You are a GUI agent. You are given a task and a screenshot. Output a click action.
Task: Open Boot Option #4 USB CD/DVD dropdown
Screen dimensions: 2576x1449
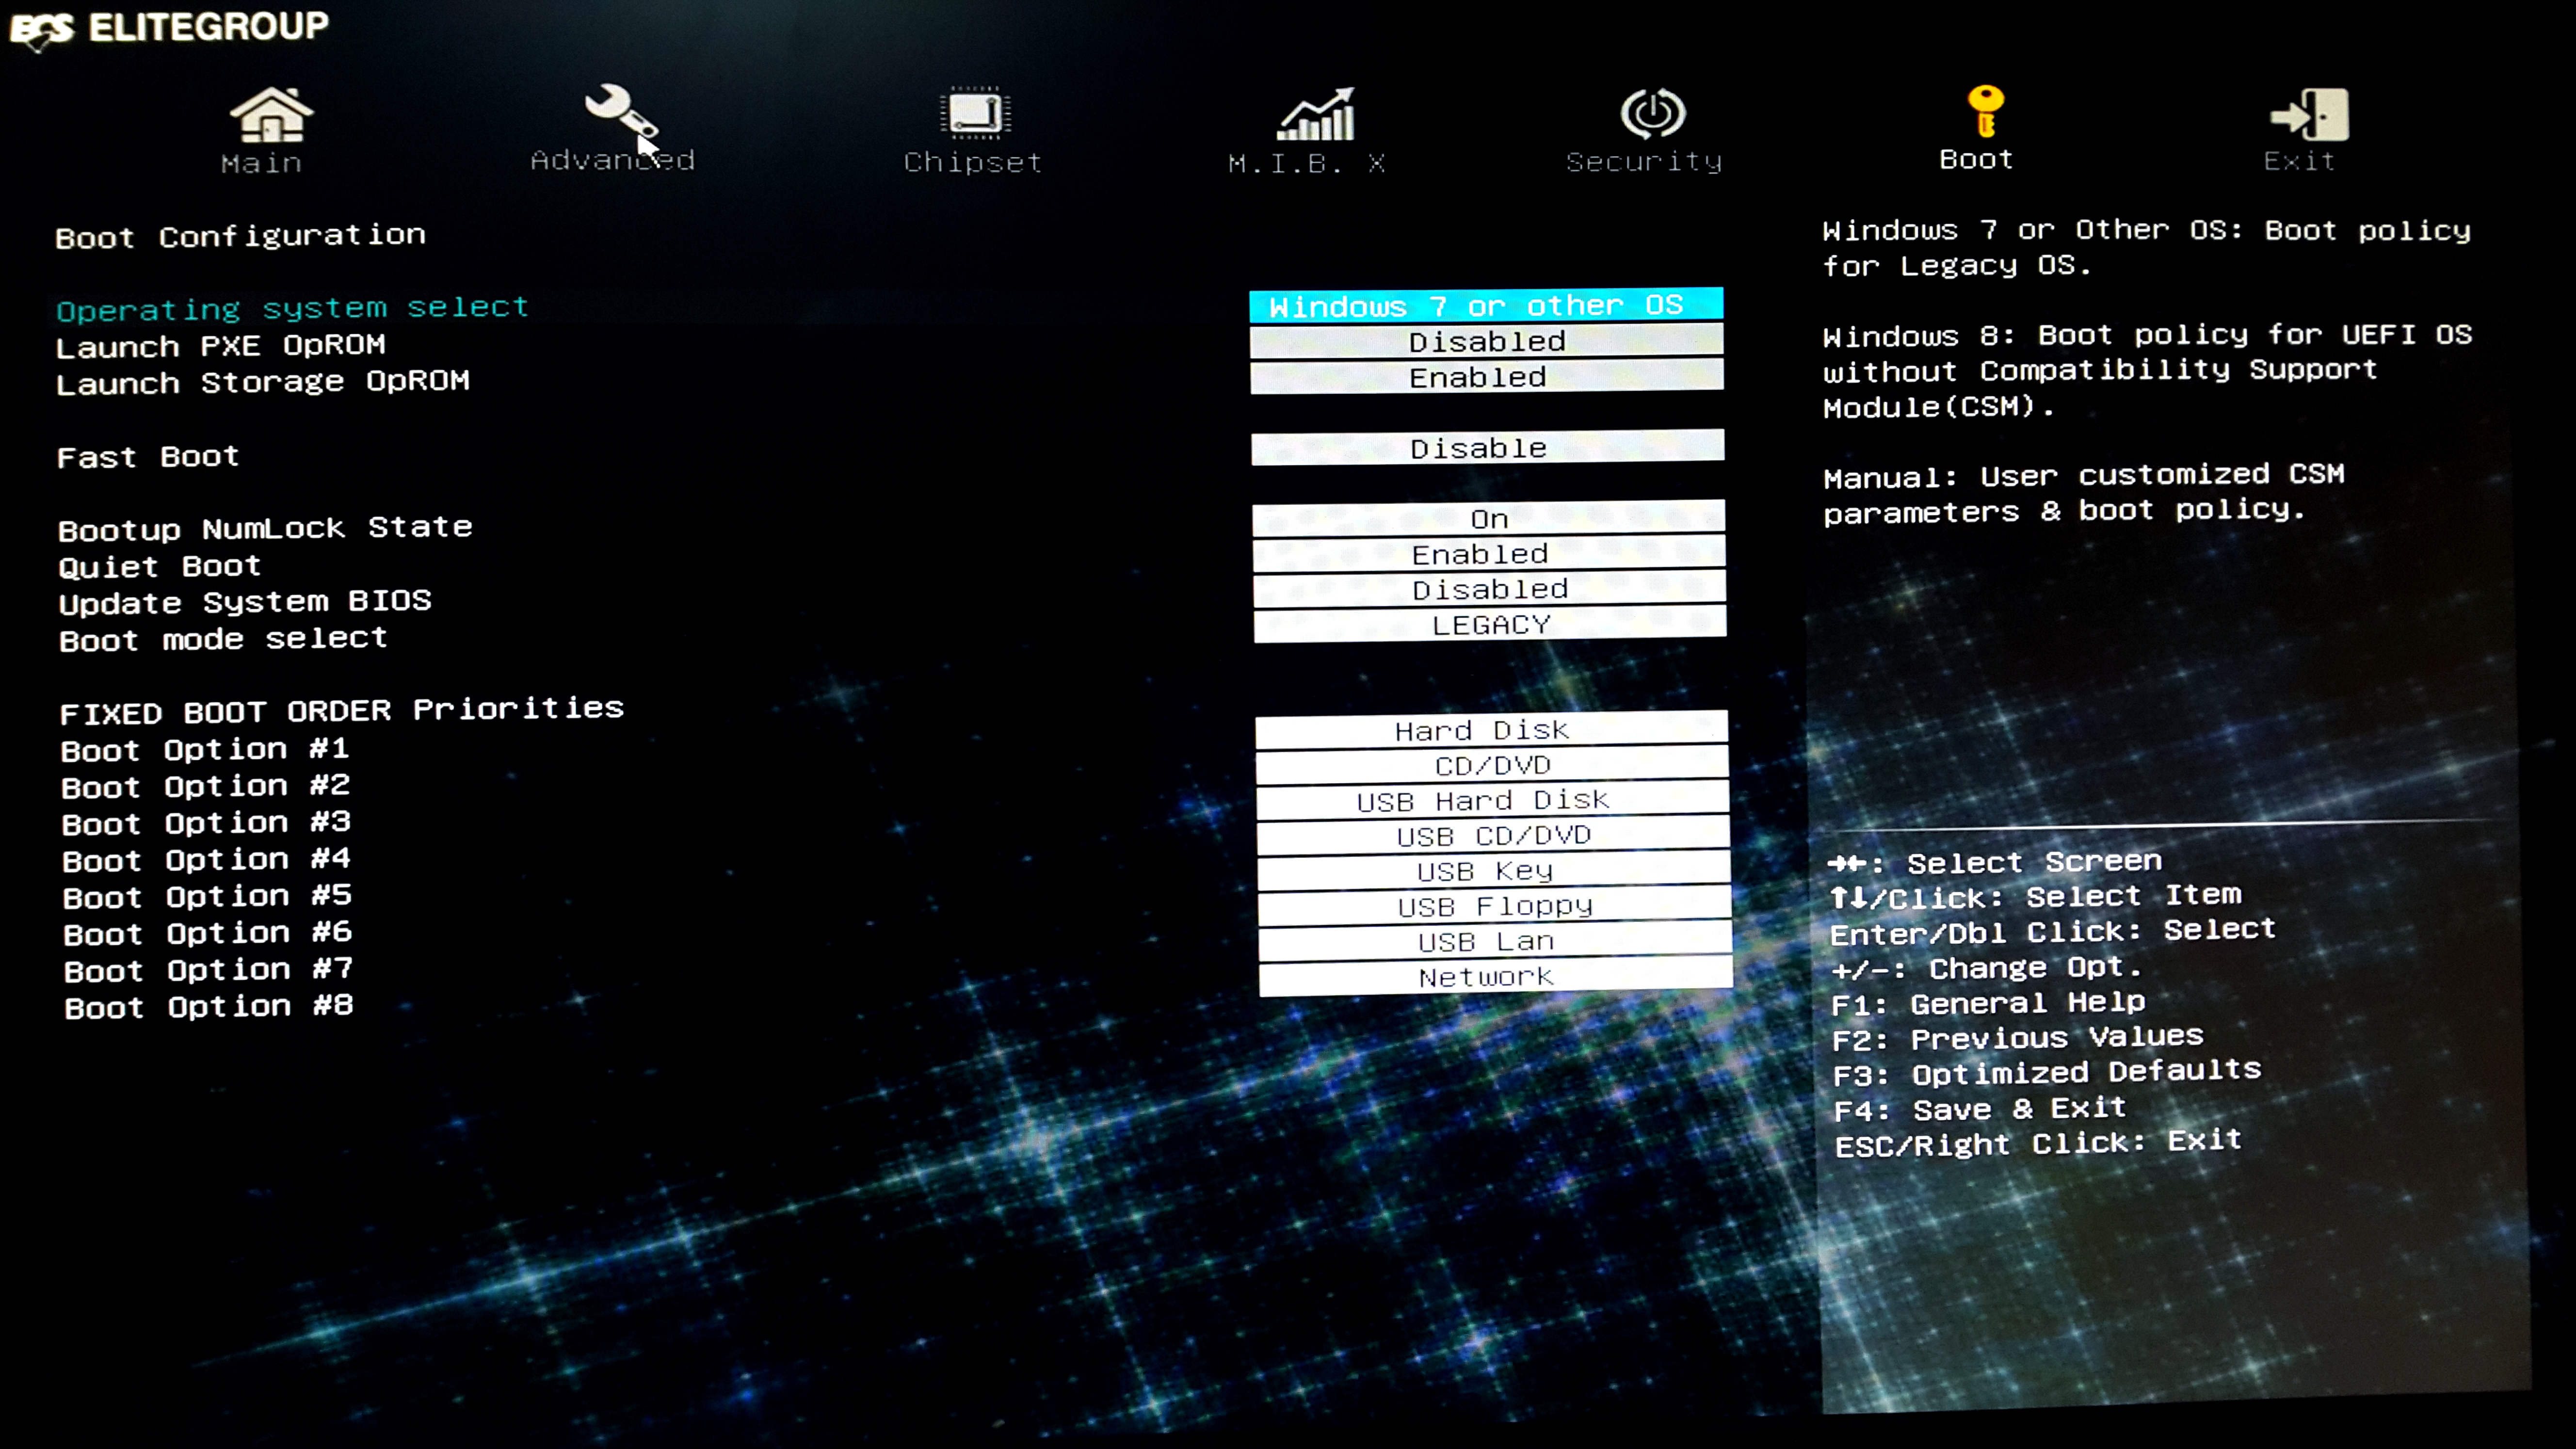pos(1493,836)
